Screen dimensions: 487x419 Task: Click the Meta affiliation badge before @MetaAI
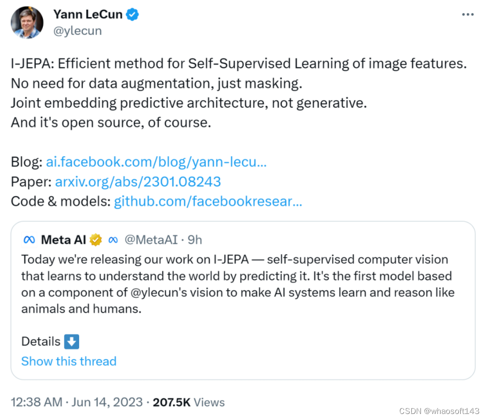tap(113, 240)
